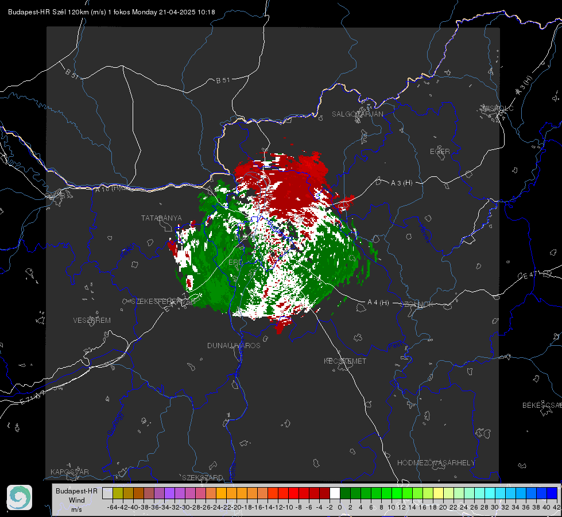
Task: Click the blue 'Heves' county label
Action: coord(424,233)
